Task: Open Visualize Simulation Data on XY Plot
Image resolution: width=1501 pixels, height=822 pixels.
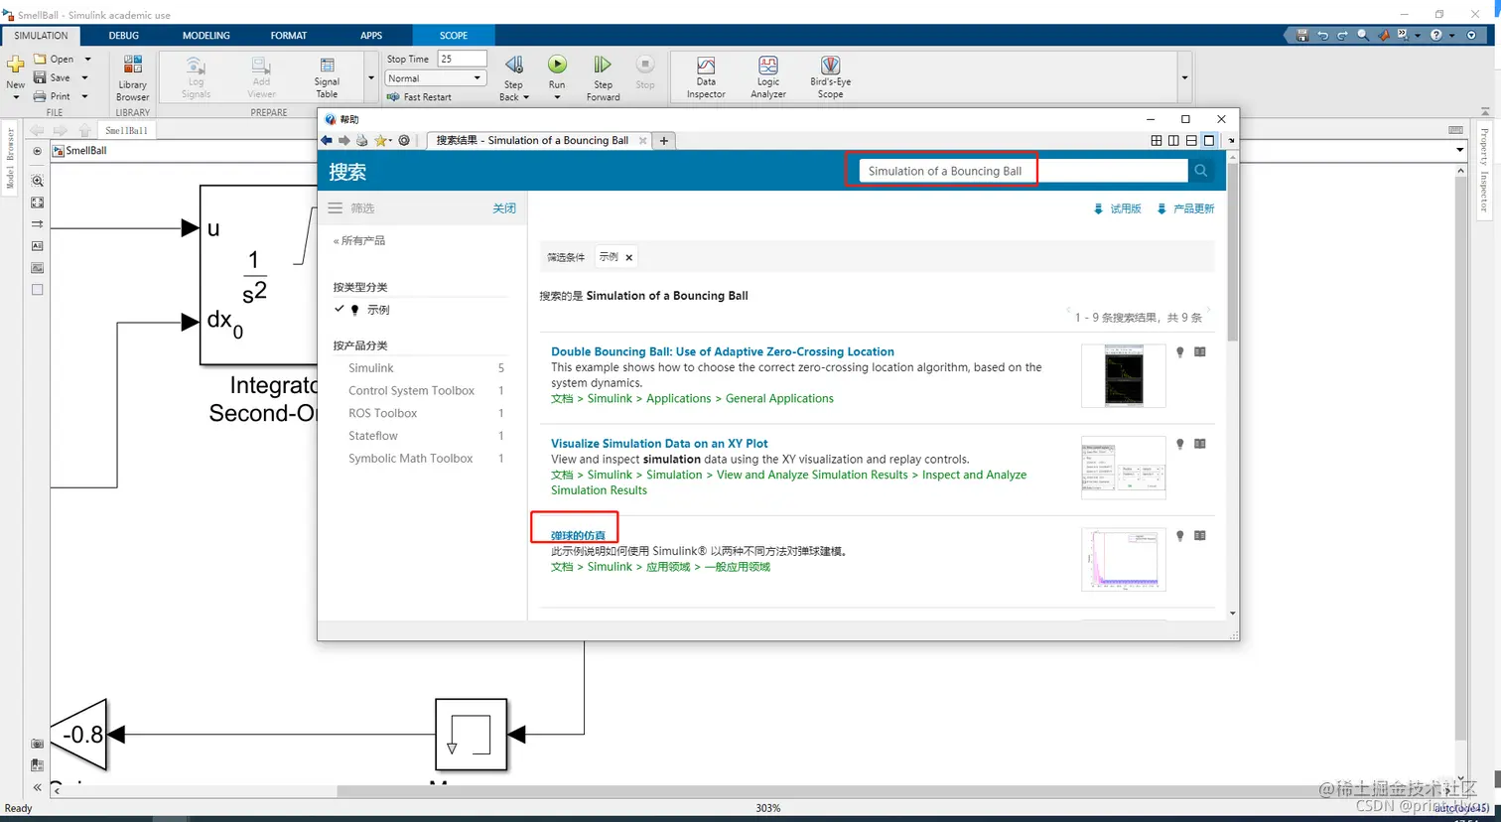Action: pyautogui.click(x=659, y=444)
